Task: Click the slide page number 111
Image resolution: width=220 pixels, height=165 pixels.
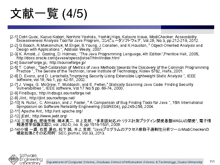Action: point(212,162)
